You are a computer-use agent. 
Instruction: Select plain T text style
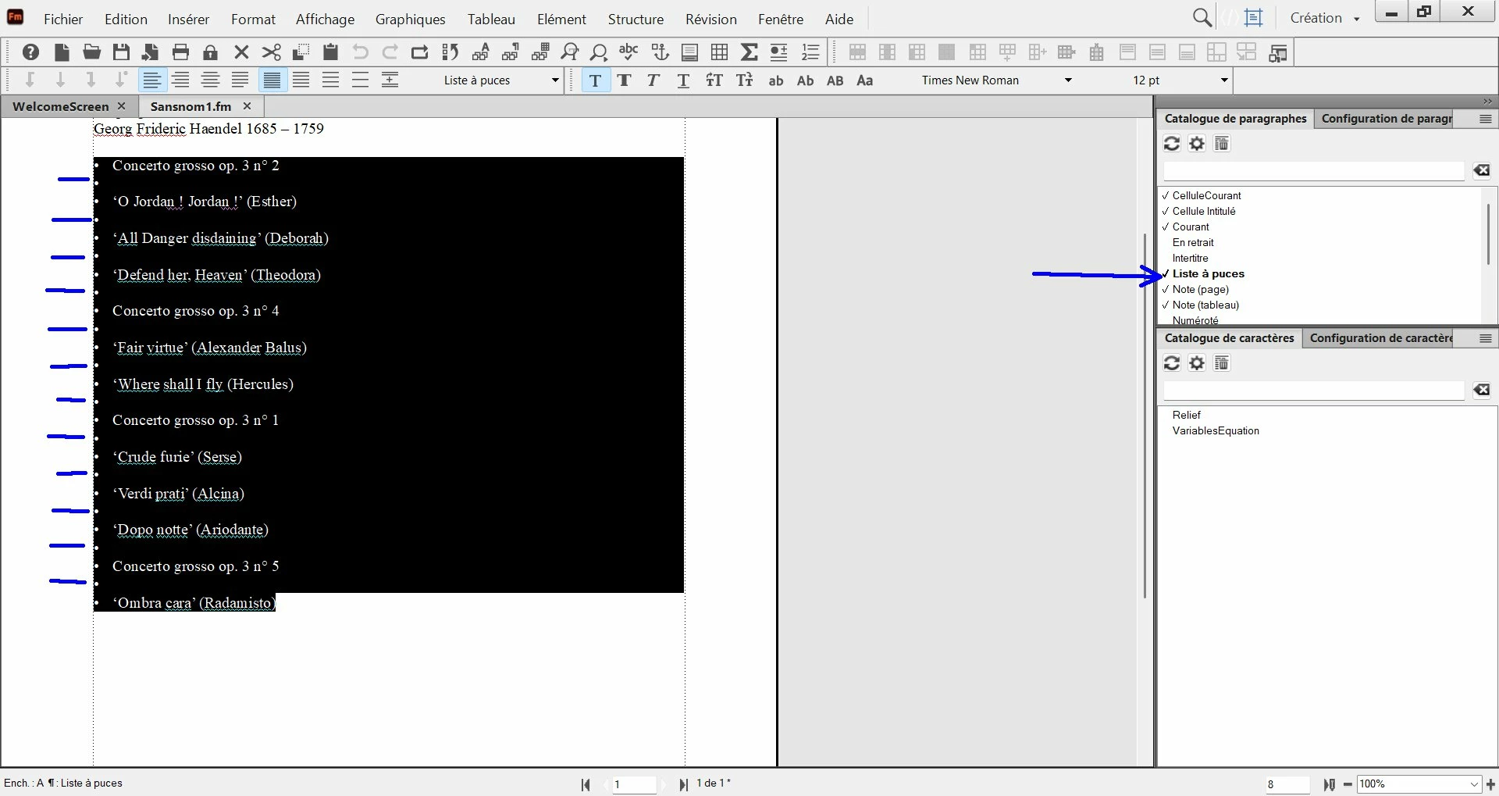click(x=595, y=80)
